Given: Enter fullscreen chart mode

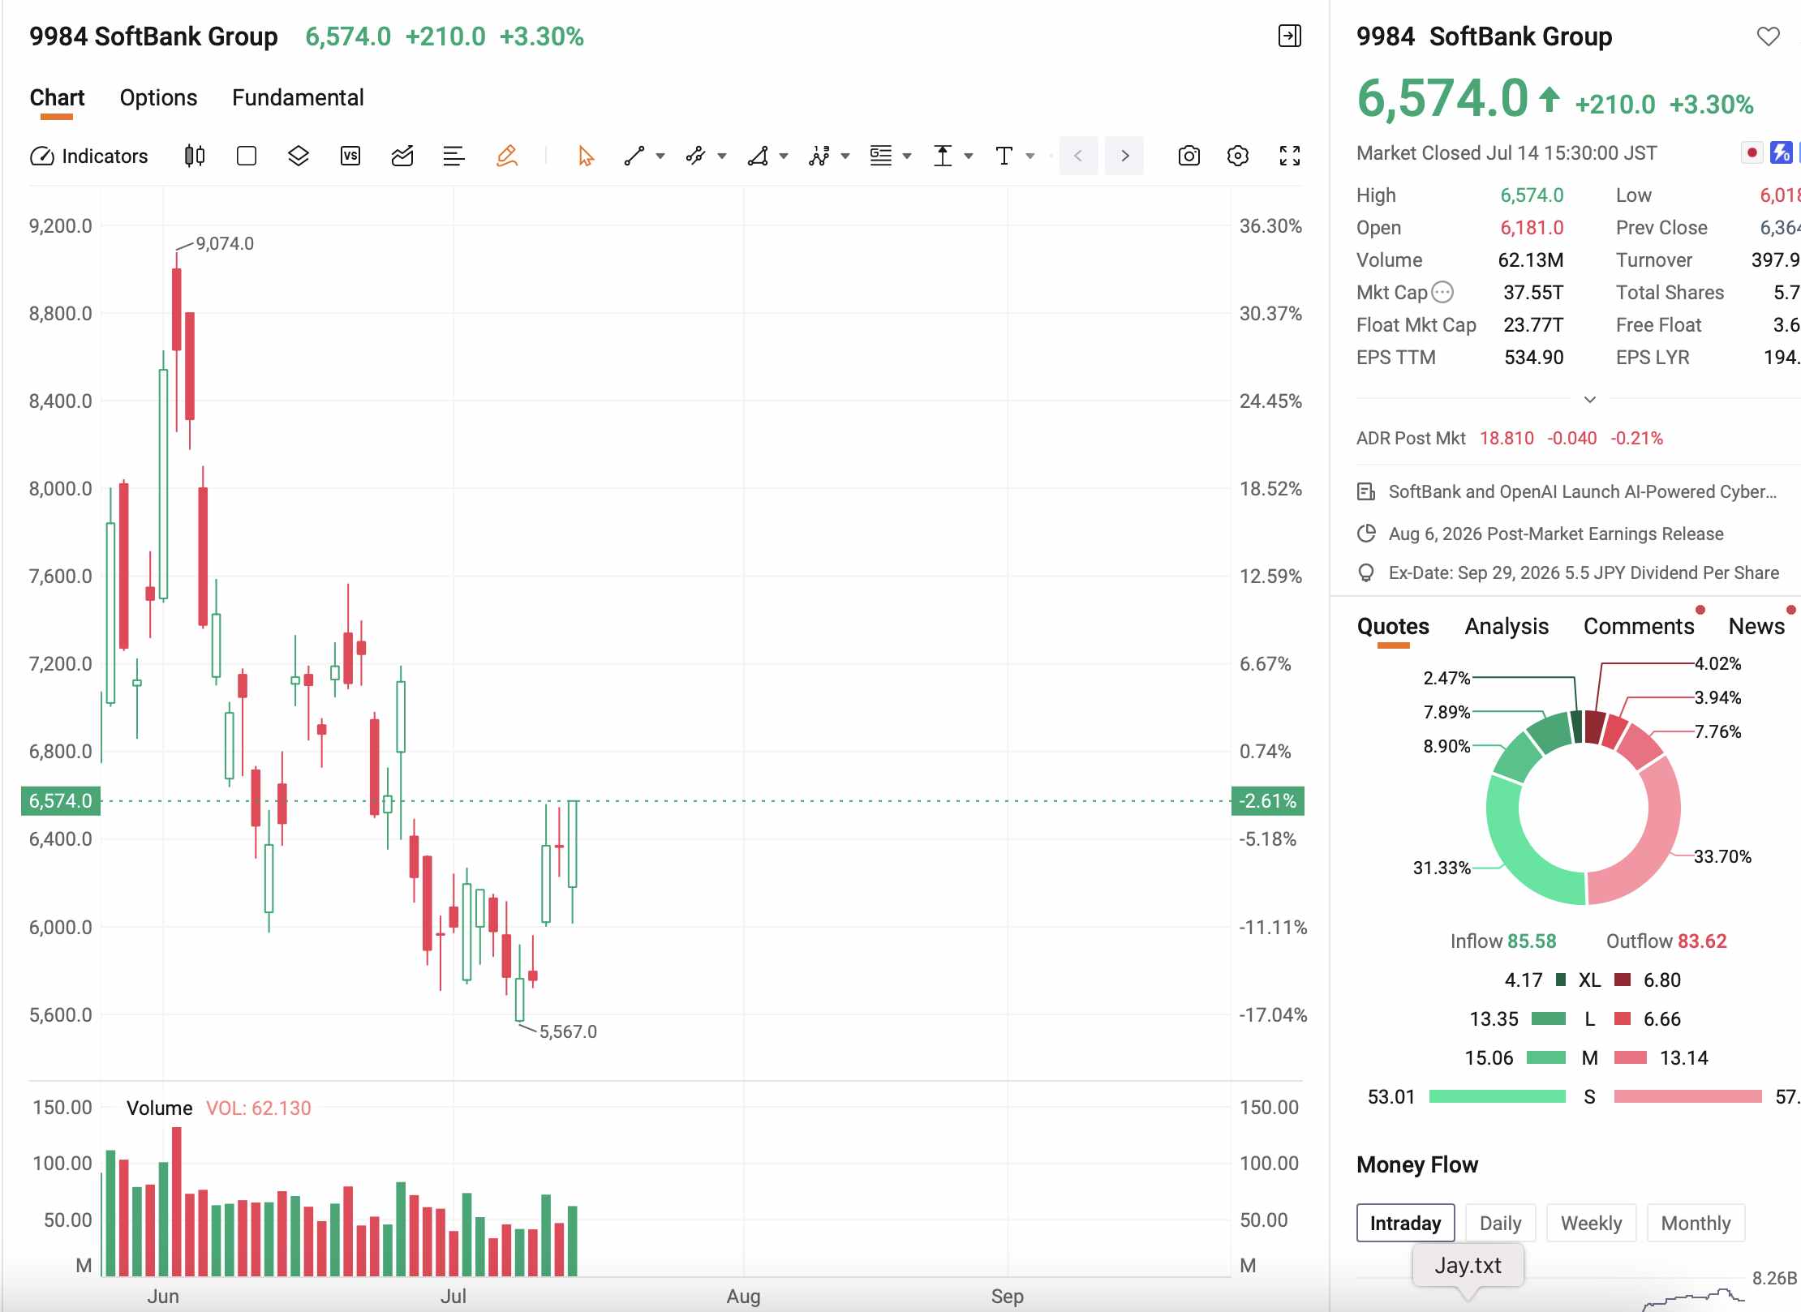Looking at the screenshot, I should 1290,156.
